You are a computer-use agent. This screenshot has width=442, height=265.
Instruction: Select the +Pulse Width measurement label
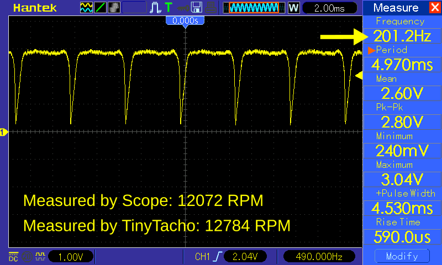(x=406, y=193)
